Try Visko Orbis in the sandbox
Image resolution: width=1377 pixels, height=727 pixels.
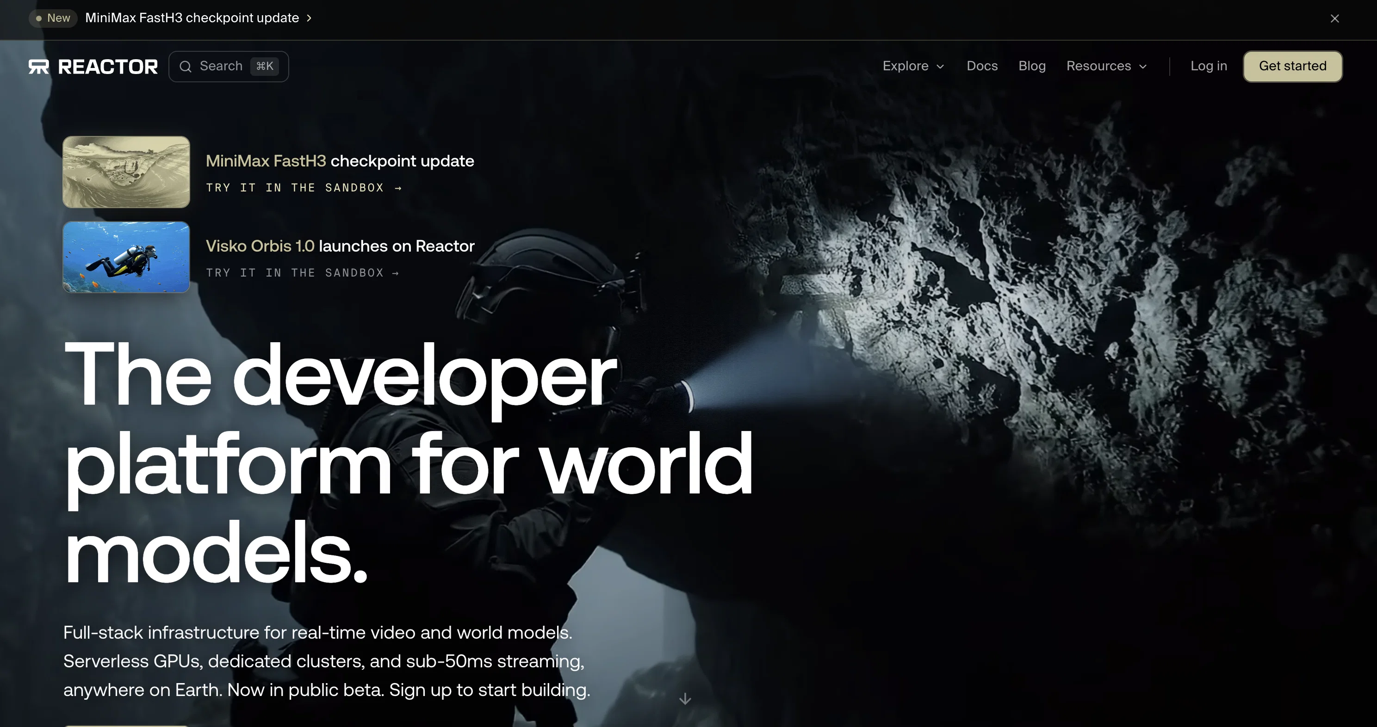click(303, 272)
